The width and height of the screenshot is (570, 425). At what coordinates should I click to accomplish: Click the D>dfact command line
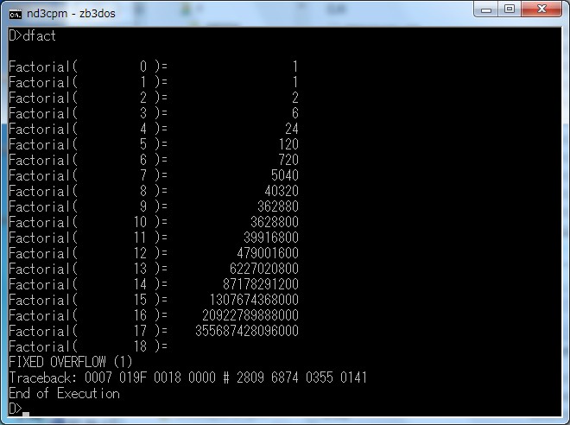pos(33,35)
